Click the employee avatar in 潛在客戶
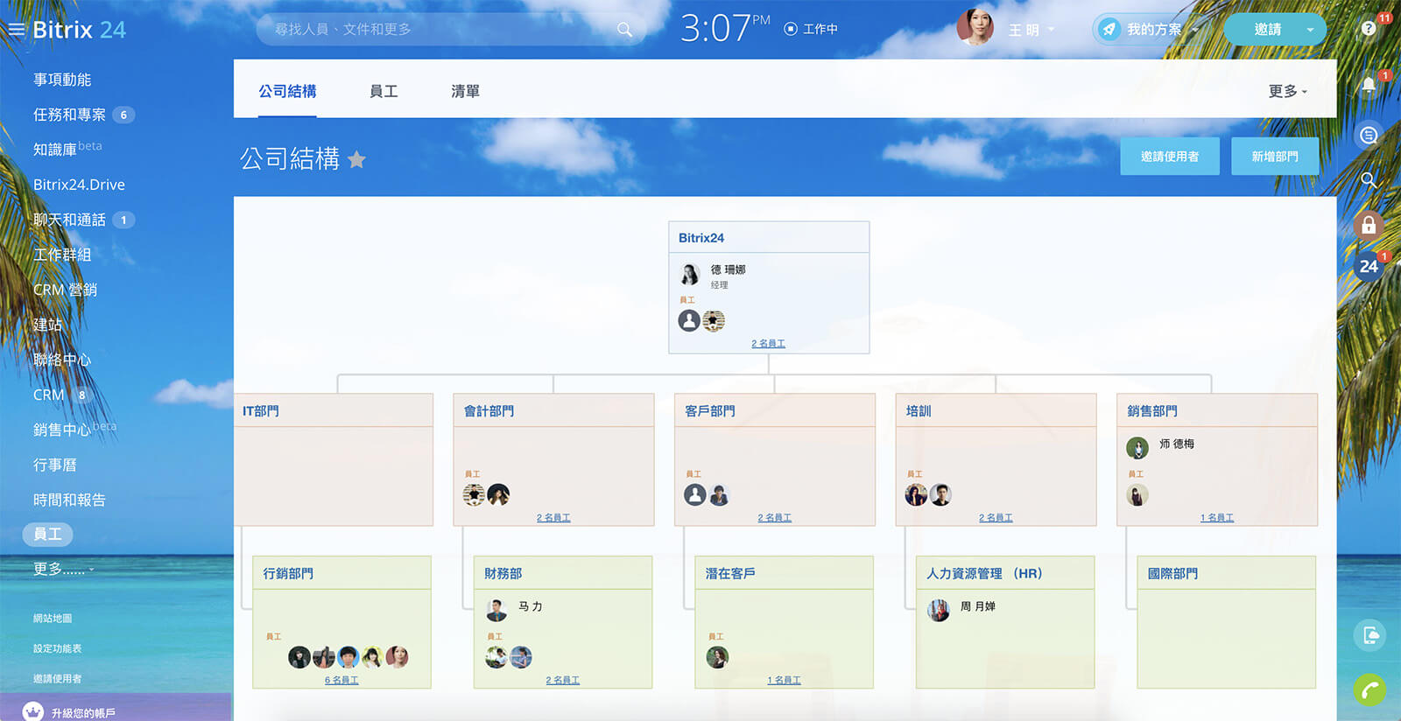This screenshot has height=721, width=1401. coord(717,657)
